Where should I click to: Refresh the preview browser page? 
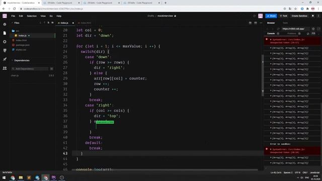point(278,29)
